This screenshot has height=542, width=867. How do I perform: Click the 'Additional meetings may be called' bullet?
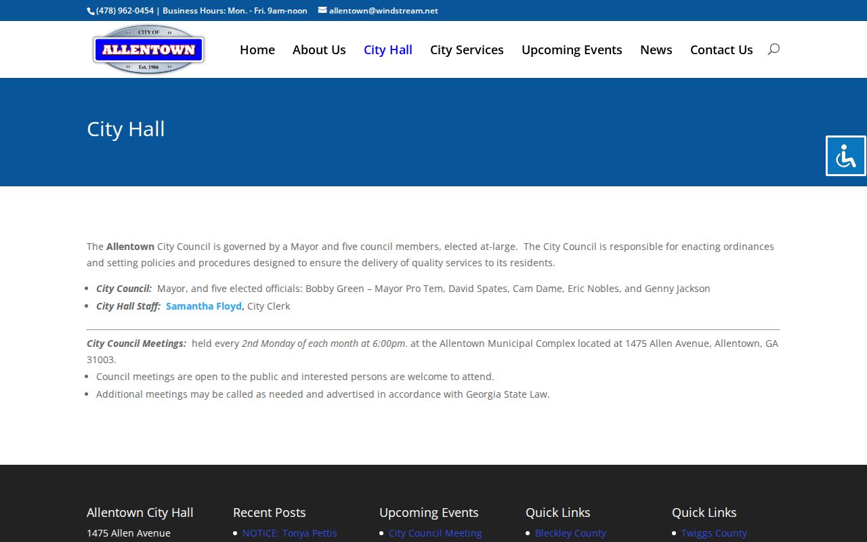tap(323, 394)
